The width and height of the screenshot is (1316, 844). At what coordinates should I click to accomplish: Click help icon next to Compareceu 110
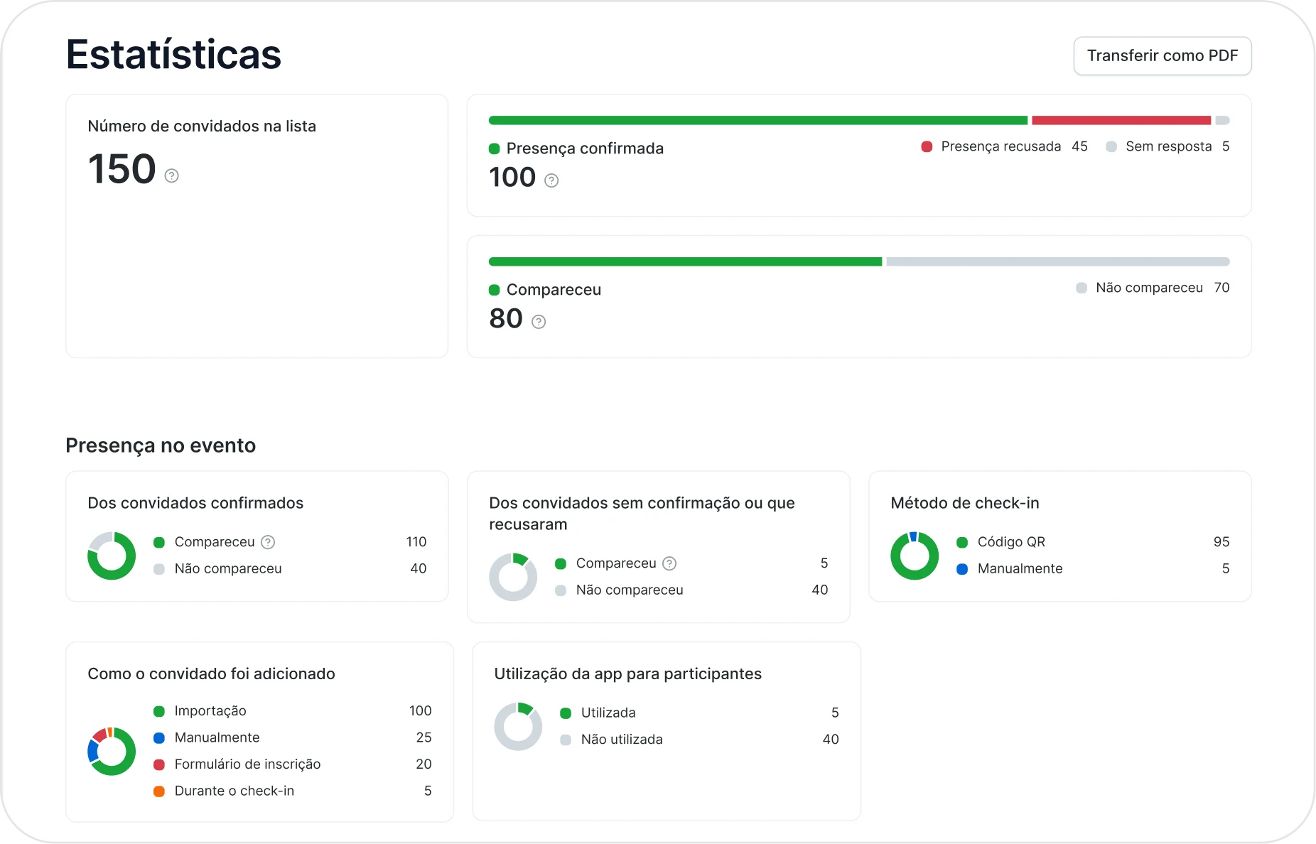(x=268, y=542)
